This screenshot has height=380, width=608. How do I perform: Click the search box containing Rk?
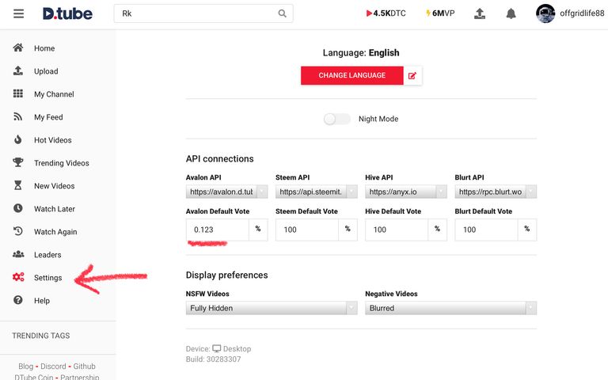point(203,13)
